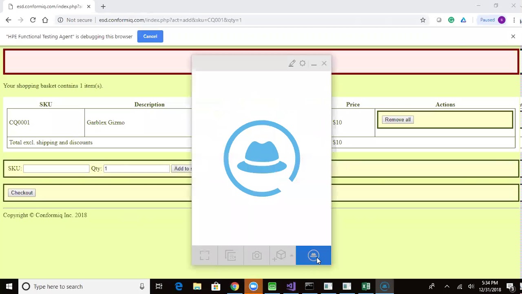Image resolution: width=522 pixels, height=294 pixels.
Task: Click the Remove all button
Action: [398, 120]
